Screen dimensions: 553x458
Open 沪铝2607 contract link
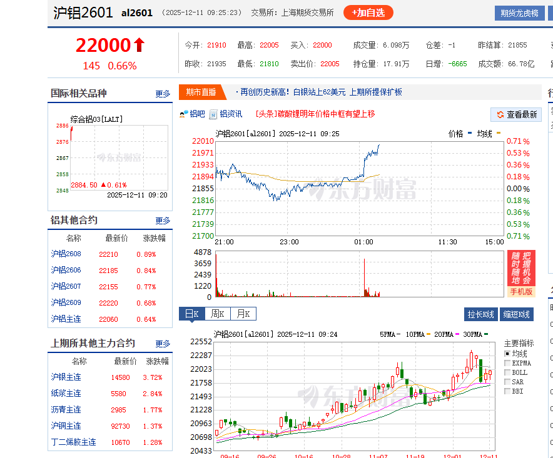click(66, 286)
